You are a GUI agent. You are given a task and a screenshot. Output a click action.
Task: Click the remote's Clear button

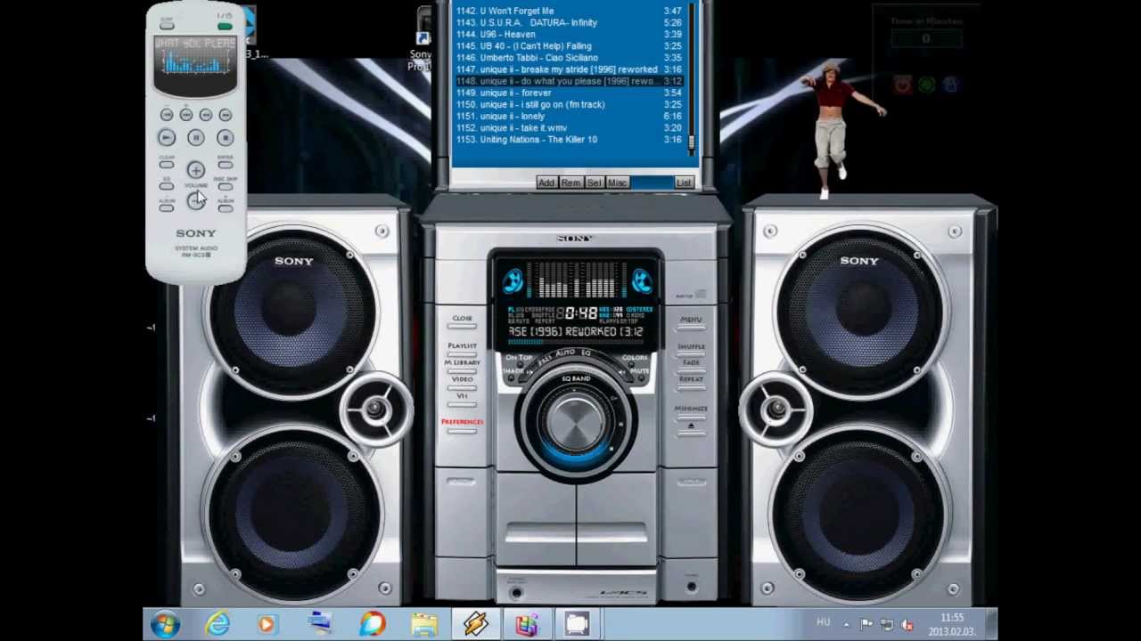(x=167, y=165)
